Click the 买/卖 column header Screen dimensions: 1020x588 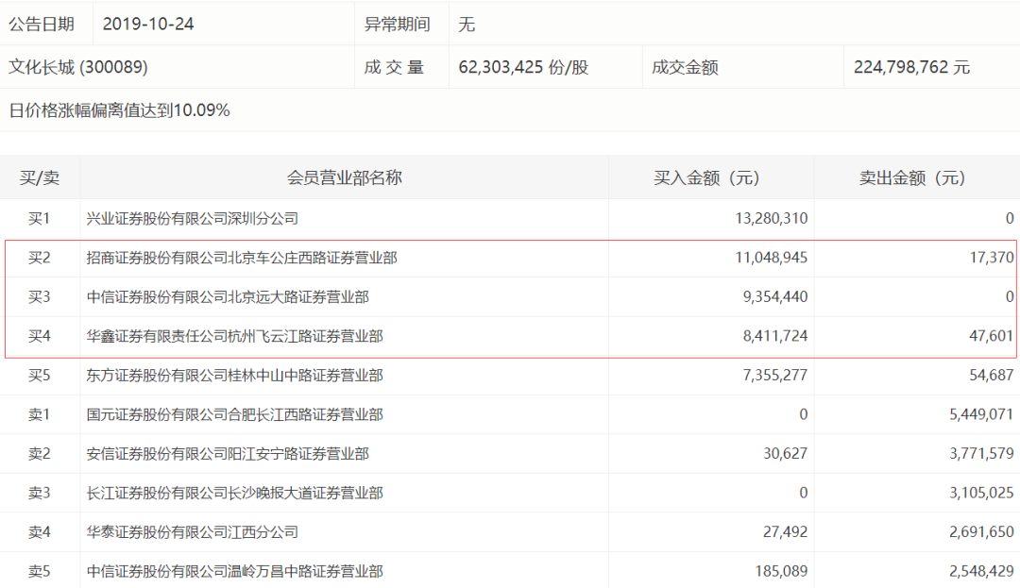[x=39, y=177]
